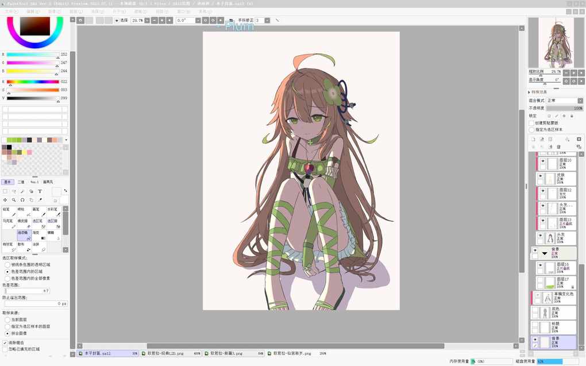The image size is (586, 366).
Task: Click the plus zoom-in button in top toolbar
Action: (x=162, y=20)
